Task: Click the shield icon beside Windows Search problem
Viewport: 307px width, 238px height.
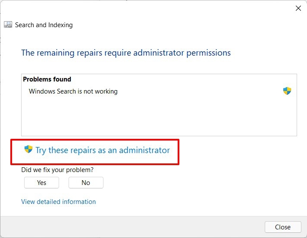Action: [x=287, y=91]
